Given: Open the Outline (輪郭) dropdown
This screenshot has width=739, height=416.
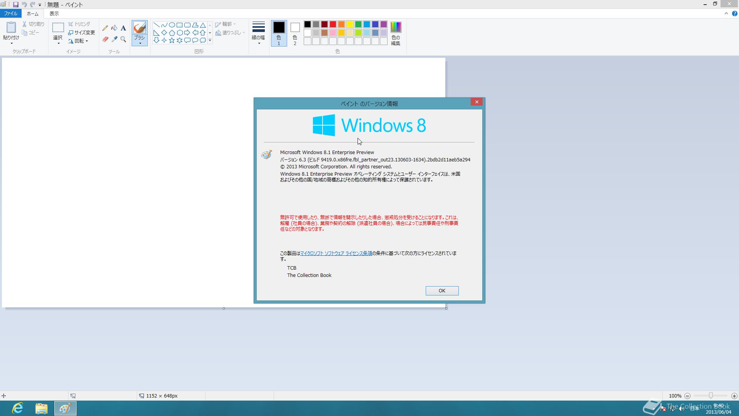Looking at the screenshot, I should [226, 24].
